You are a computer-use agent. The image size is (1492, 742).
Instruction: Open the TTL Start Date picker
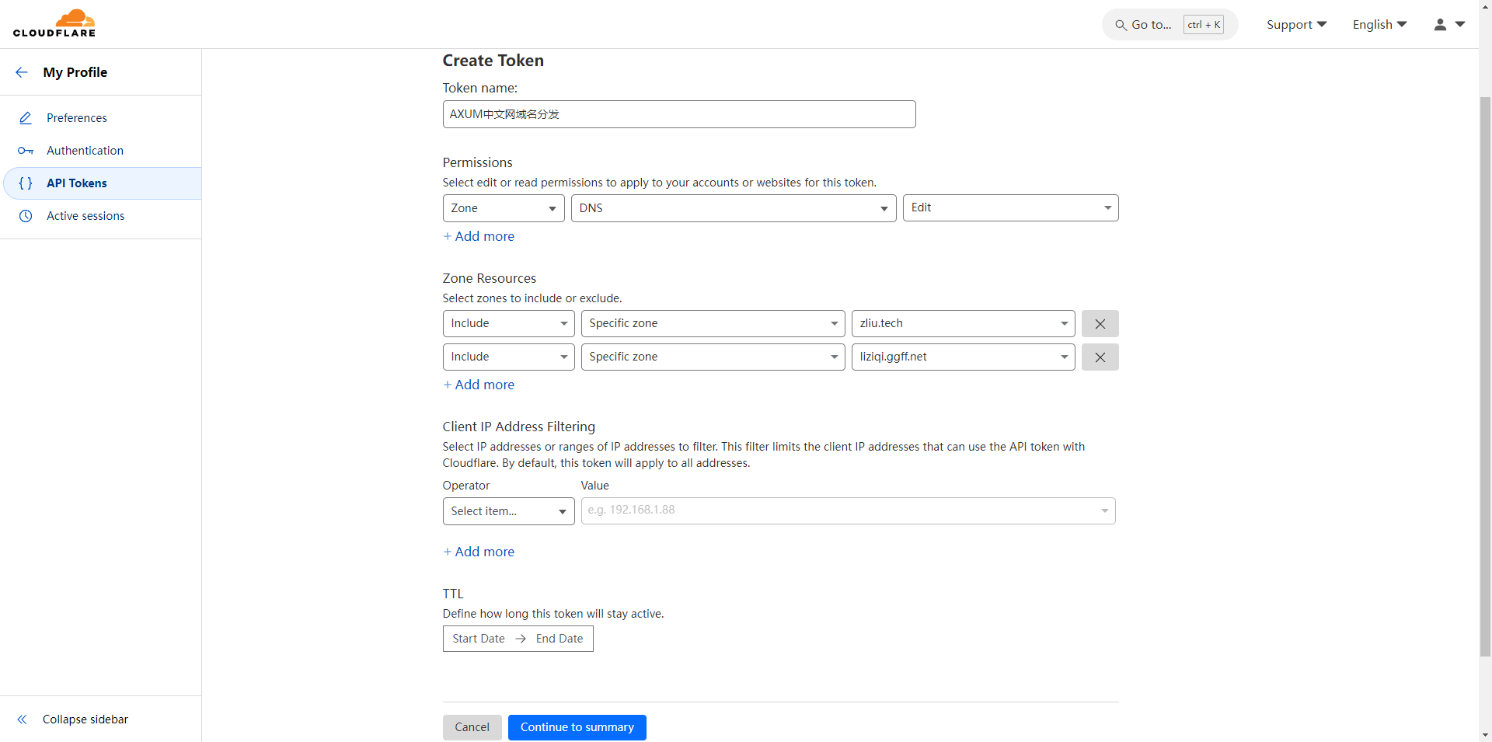479,639
